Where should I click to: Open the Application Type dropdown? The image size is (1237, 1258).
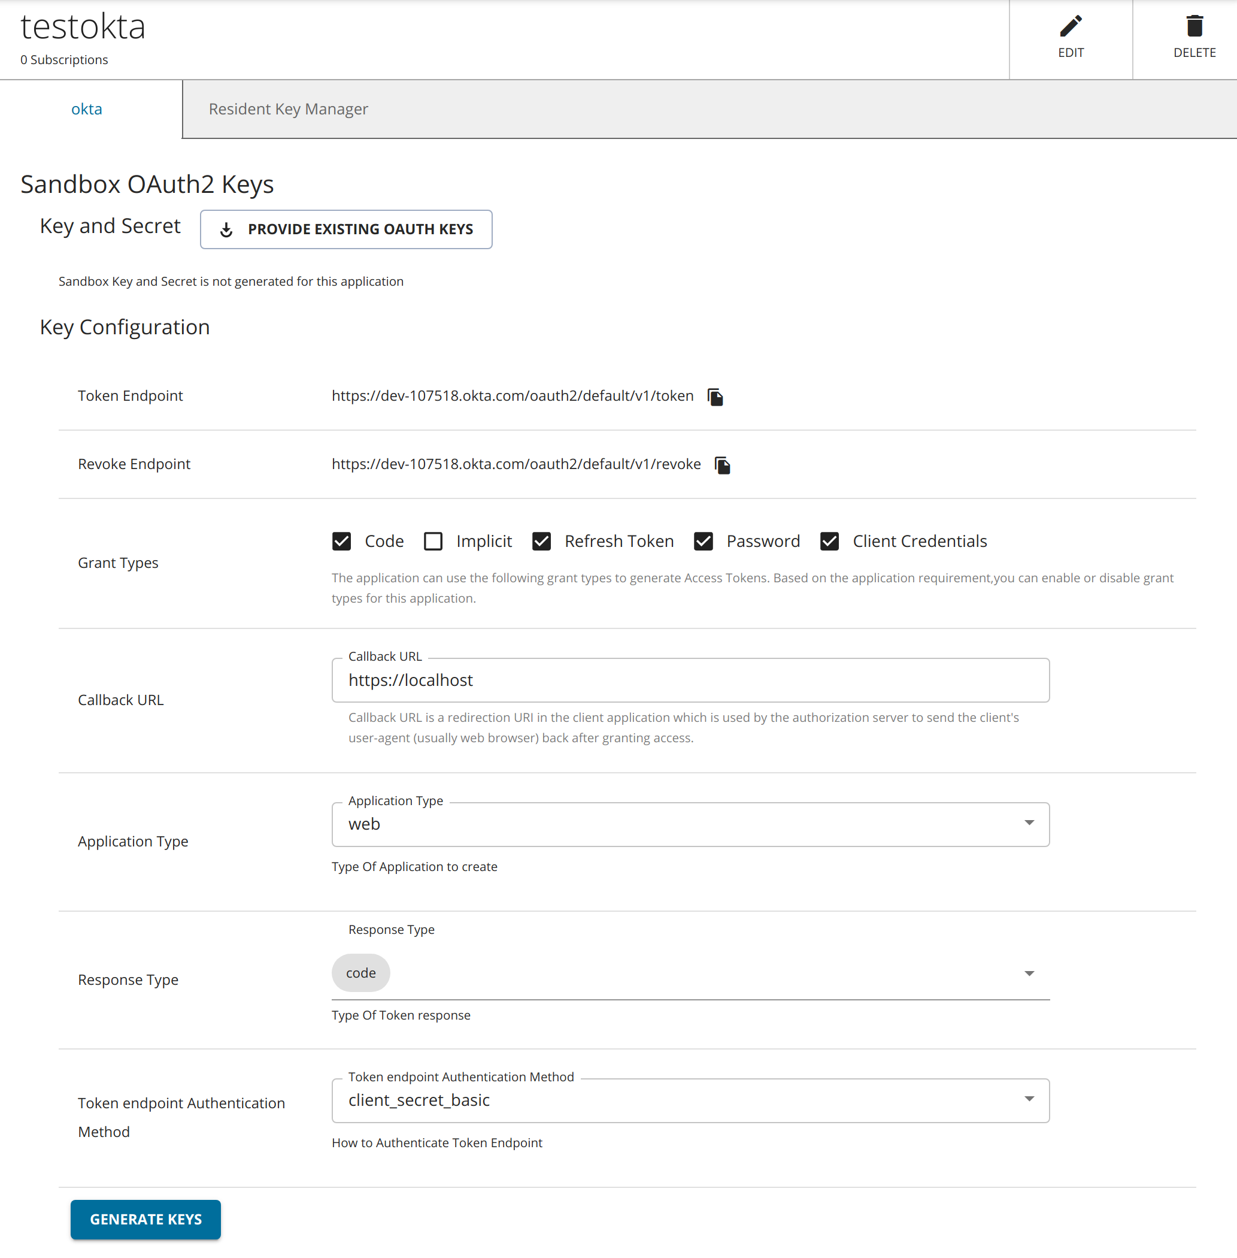[x=1029, y=823]
